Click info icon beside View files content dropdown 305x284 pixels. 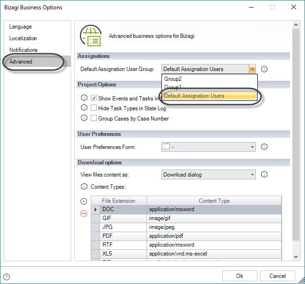click(264, 174)
